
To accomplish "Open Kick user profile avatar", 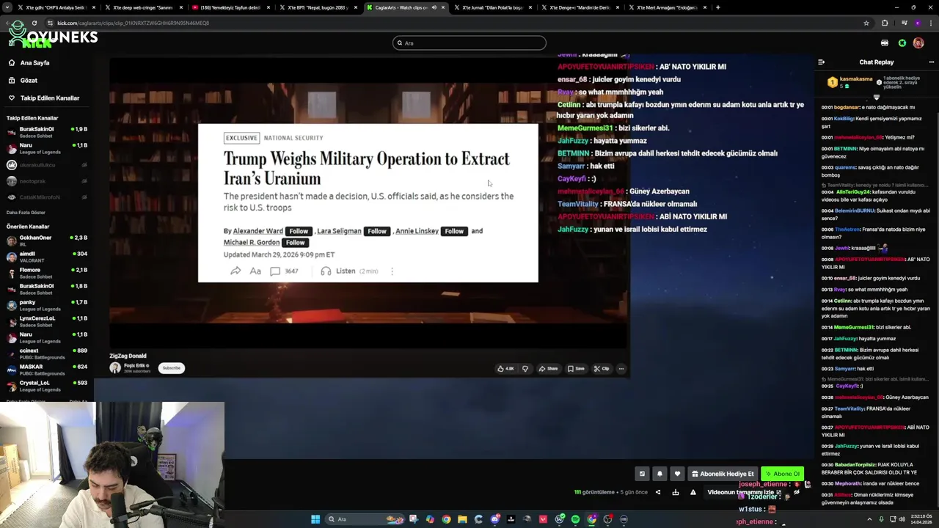I will (x=918, y=43).
